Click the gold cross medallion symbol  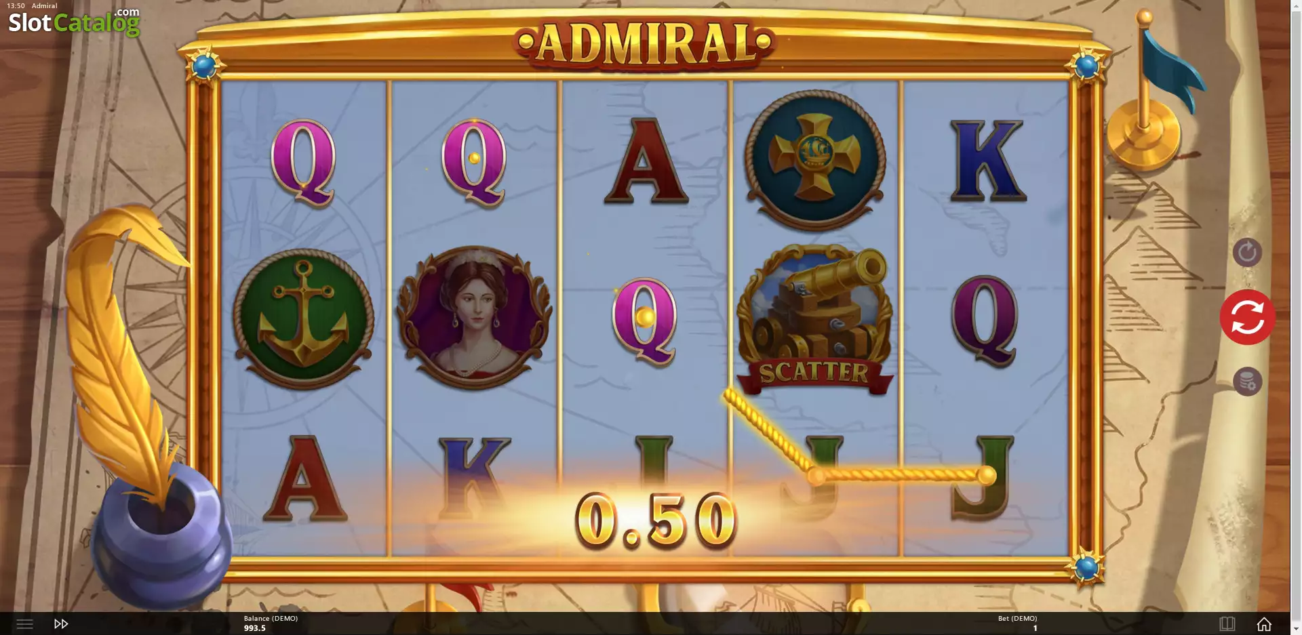pos(814,160)
